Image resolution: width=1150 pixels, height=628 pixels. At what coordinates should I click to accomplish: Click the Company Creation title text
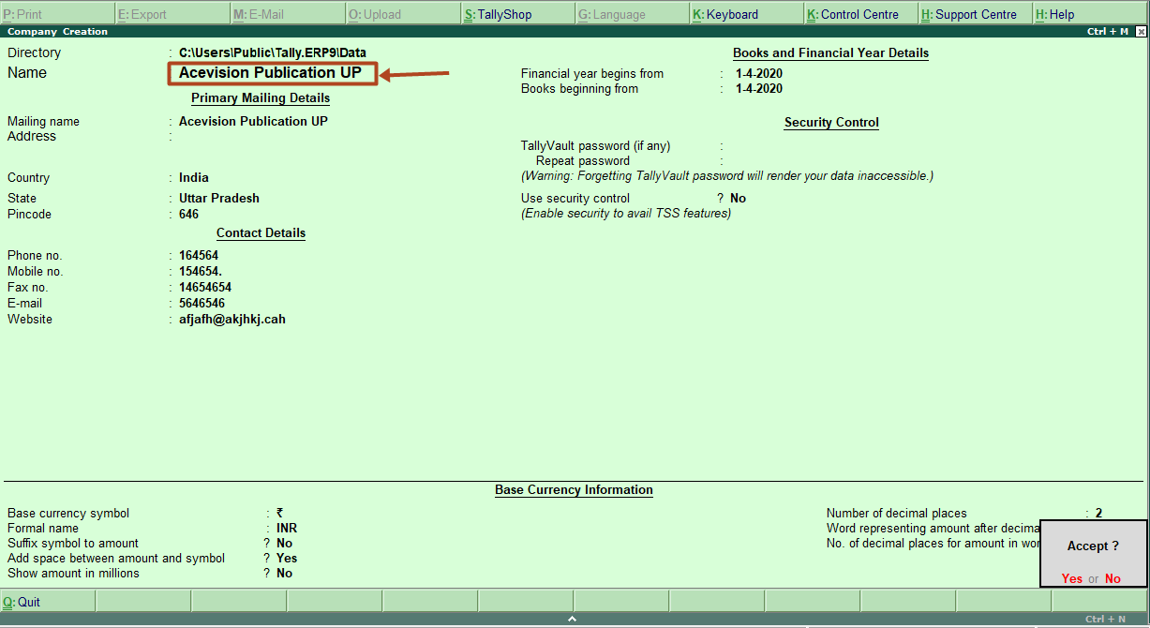58,32
